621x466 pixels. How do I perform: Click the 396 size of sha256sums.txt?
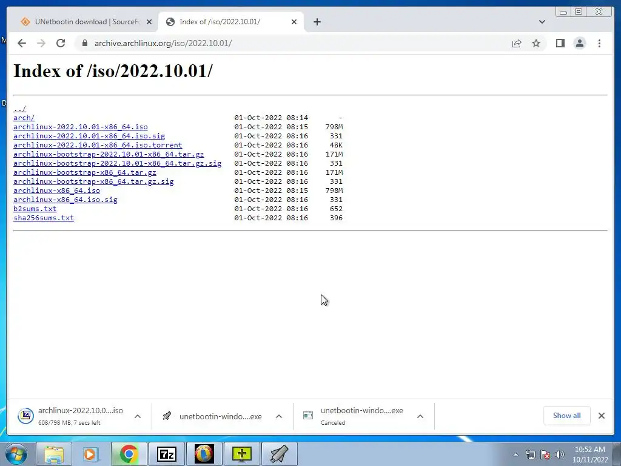coord(336,218)
